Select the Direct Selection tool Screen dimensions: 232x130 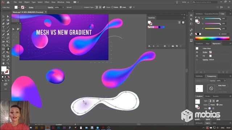tap(8, 17)
